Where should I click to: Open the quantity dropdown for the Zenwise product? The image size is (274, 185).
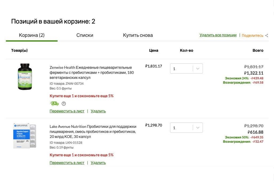point(186,69)
